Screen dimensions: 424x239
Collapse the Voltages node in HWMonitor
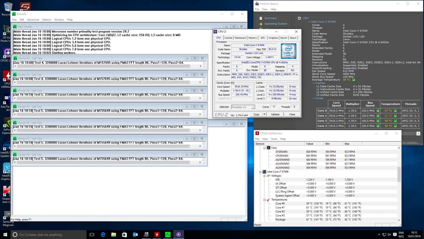264,176
